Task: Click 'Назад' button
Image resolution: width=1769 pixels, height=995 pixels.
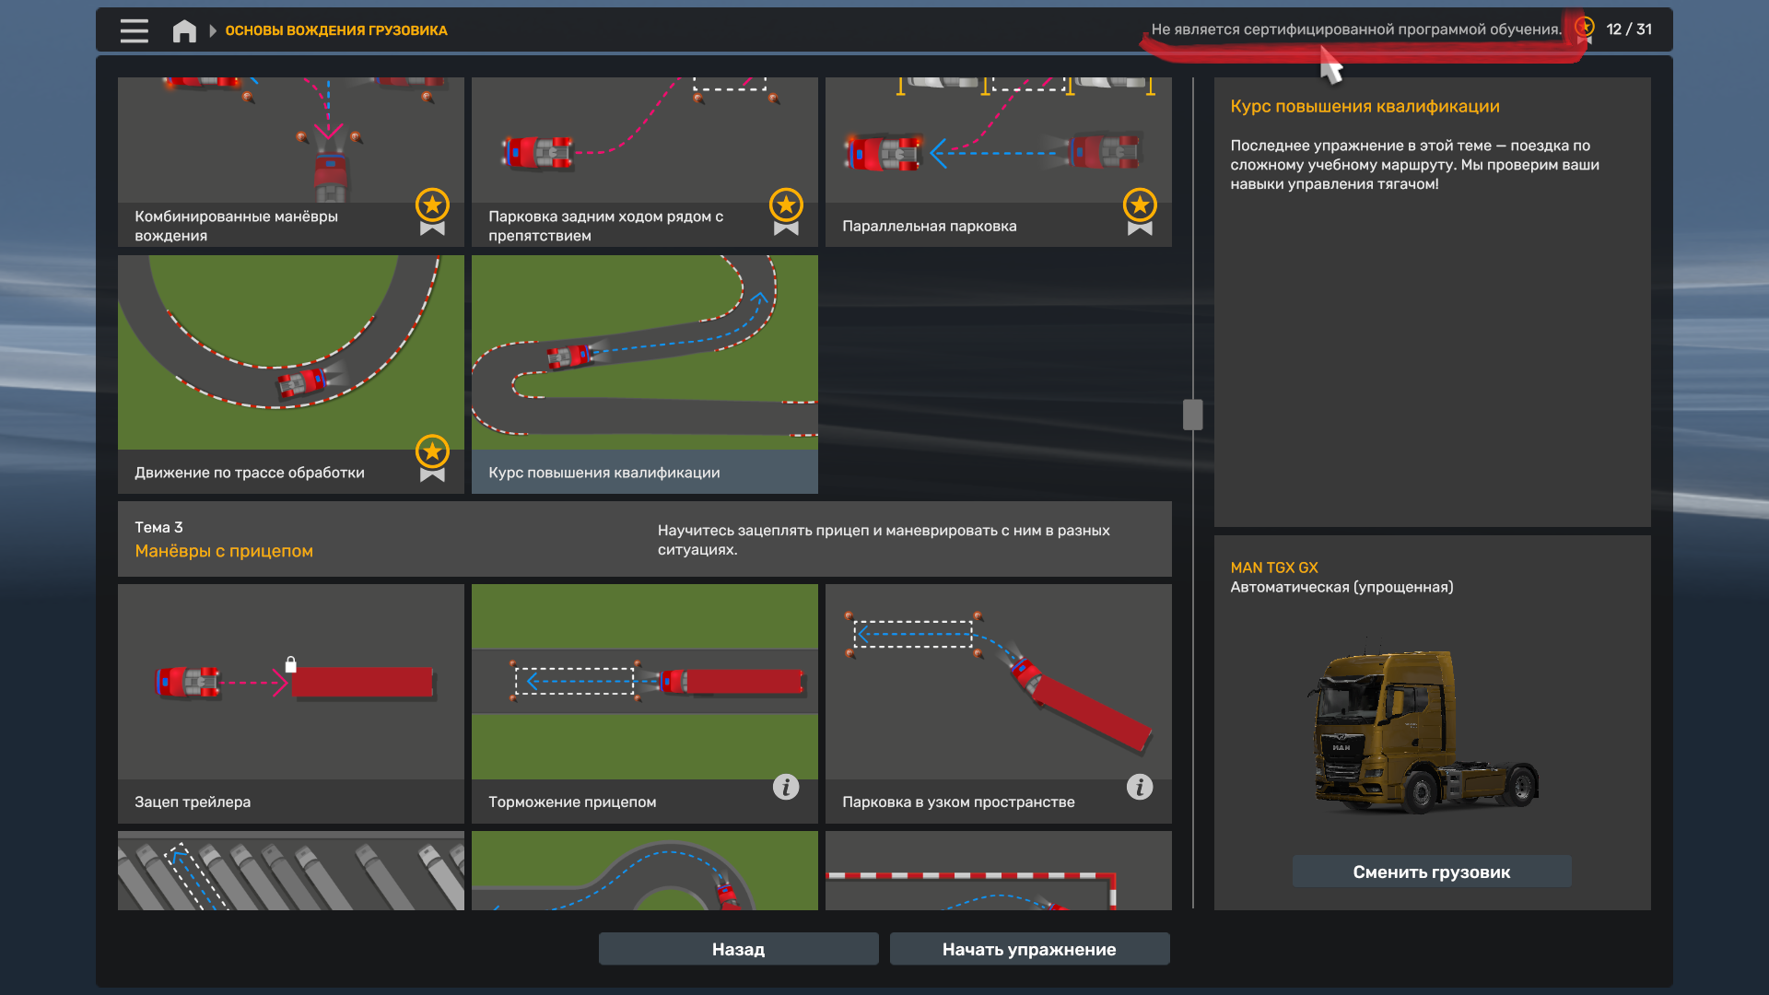Action: click(739, 949)
